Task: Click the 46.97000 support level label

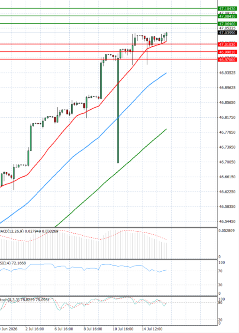Action: [x=227, y=60]
